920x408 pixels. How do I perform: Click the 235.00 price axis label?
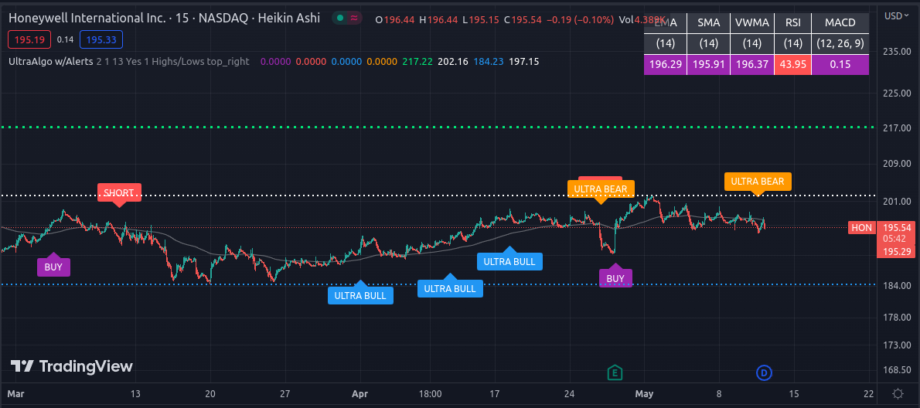pyautogui.click(x=897, y=52)
